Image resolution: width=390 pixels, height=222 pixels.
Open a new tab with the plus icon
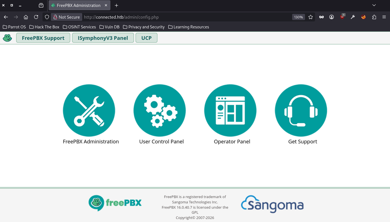(x=117, y=5)
